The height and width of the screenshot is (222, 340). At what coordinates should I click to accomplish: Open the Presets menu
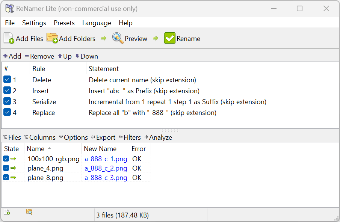[x=64, y=23]
